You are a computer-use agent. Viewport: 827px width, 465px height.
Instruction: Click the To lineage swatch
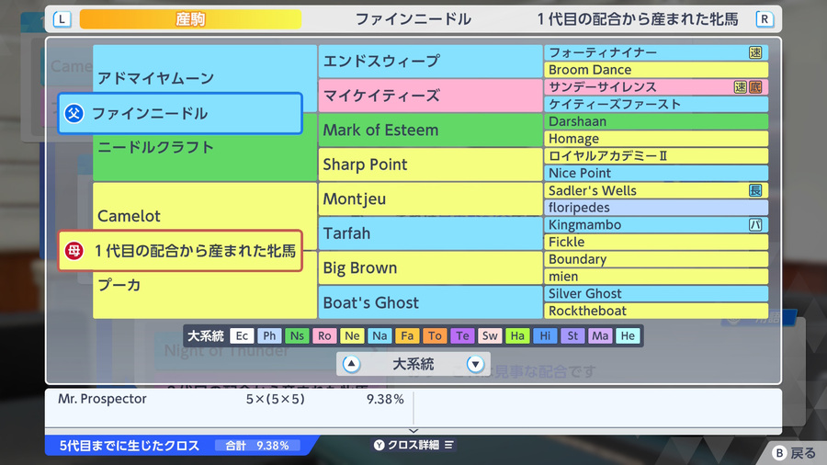point(435,335)
